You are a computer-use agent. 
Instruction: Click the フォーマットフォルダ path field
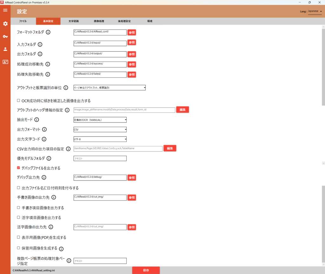[x=100, y=32]
